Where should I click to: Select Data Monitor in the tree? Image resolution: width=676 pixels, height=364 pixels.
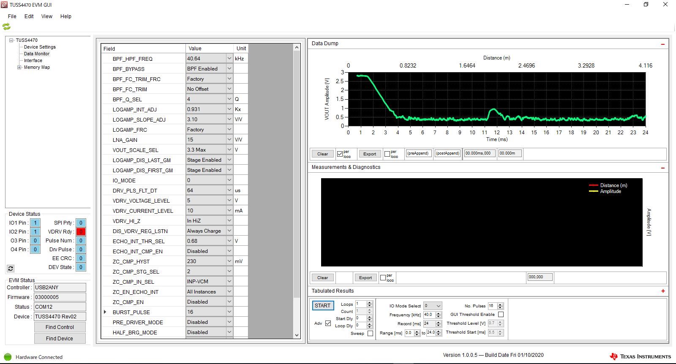coord(37,54)
